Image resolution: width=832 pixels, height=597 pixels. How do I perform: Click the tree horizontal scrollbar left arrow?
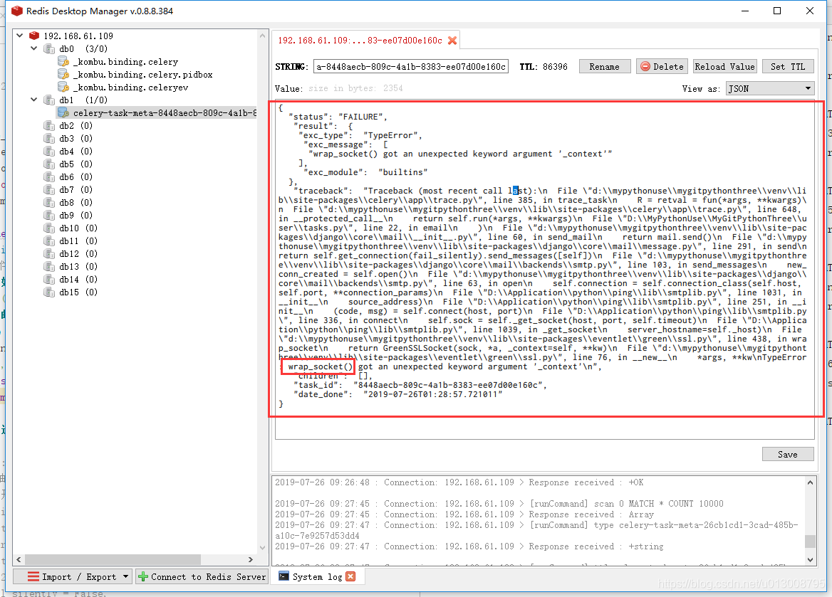coord(19,559)
